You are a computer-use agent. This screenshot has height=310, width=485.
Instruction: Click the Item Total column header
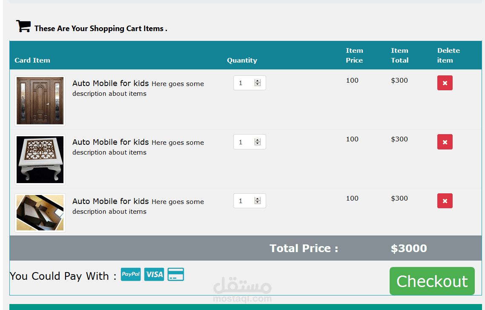[x=400, y=55]
